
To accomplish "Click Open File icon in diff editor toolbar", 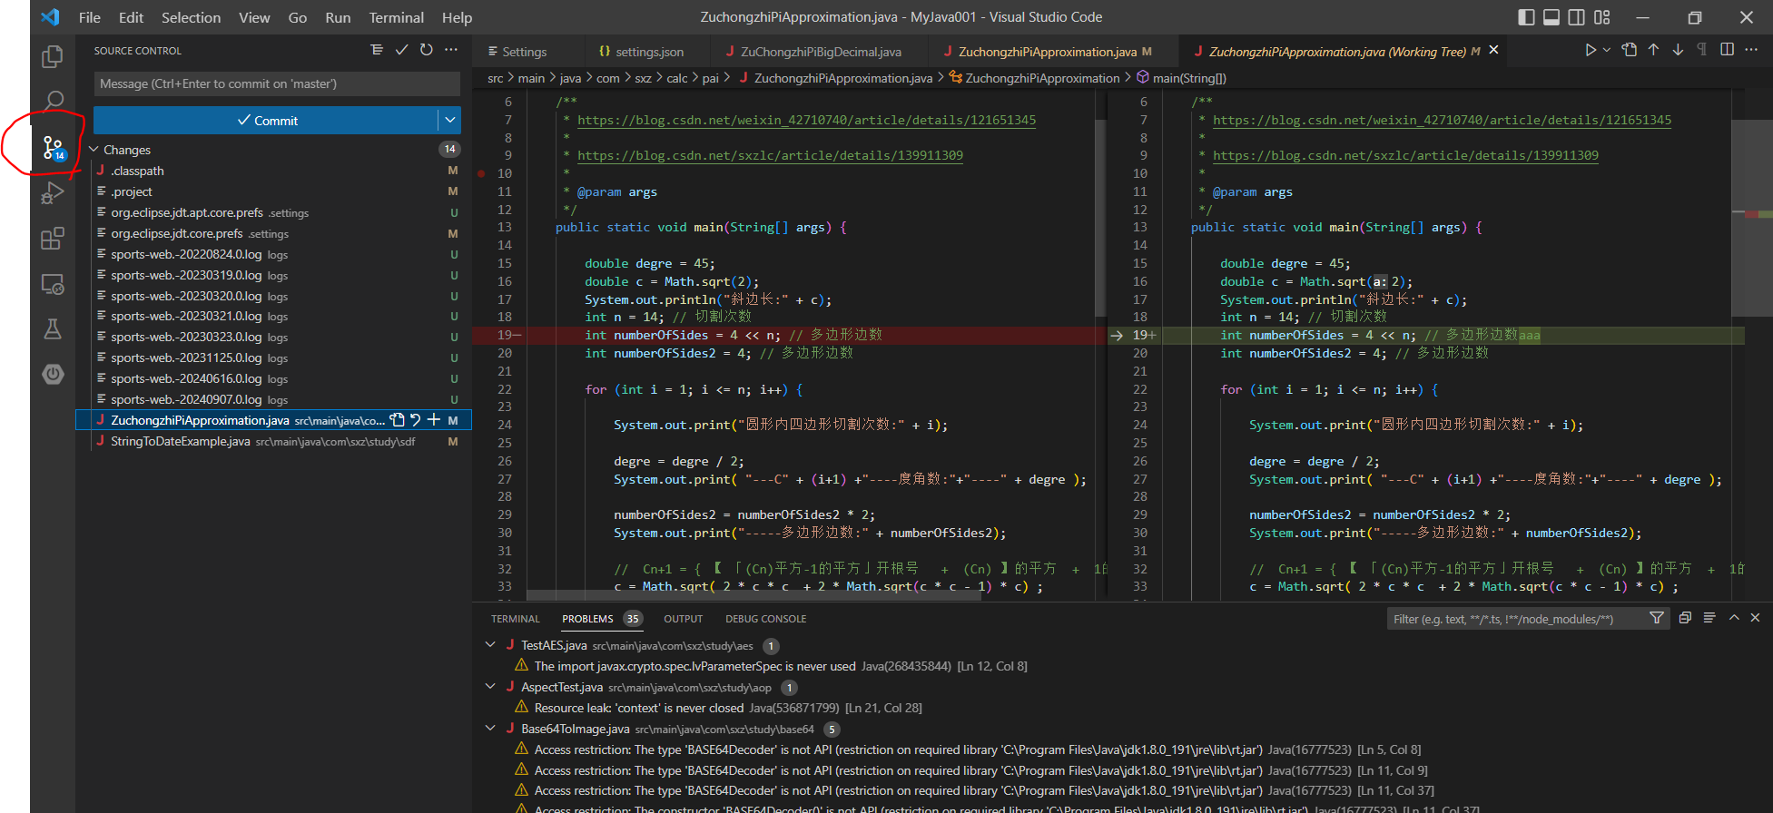I will [1630, 50].
